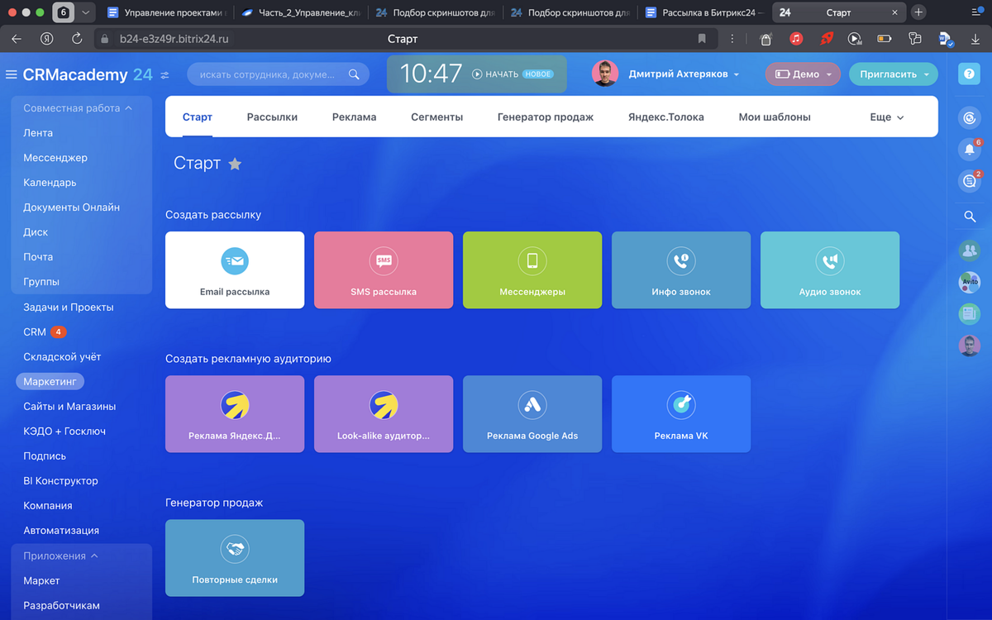Image resolution: width=992 pixels, height=620 pixels.
Task: Expand the Еще menu in the tab bar
Action: click(887, 117)
